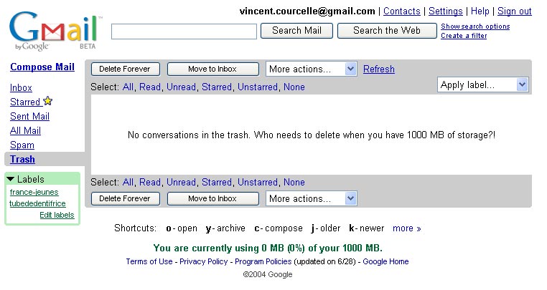Select All in the bottom Select row

tap(128, 182)
